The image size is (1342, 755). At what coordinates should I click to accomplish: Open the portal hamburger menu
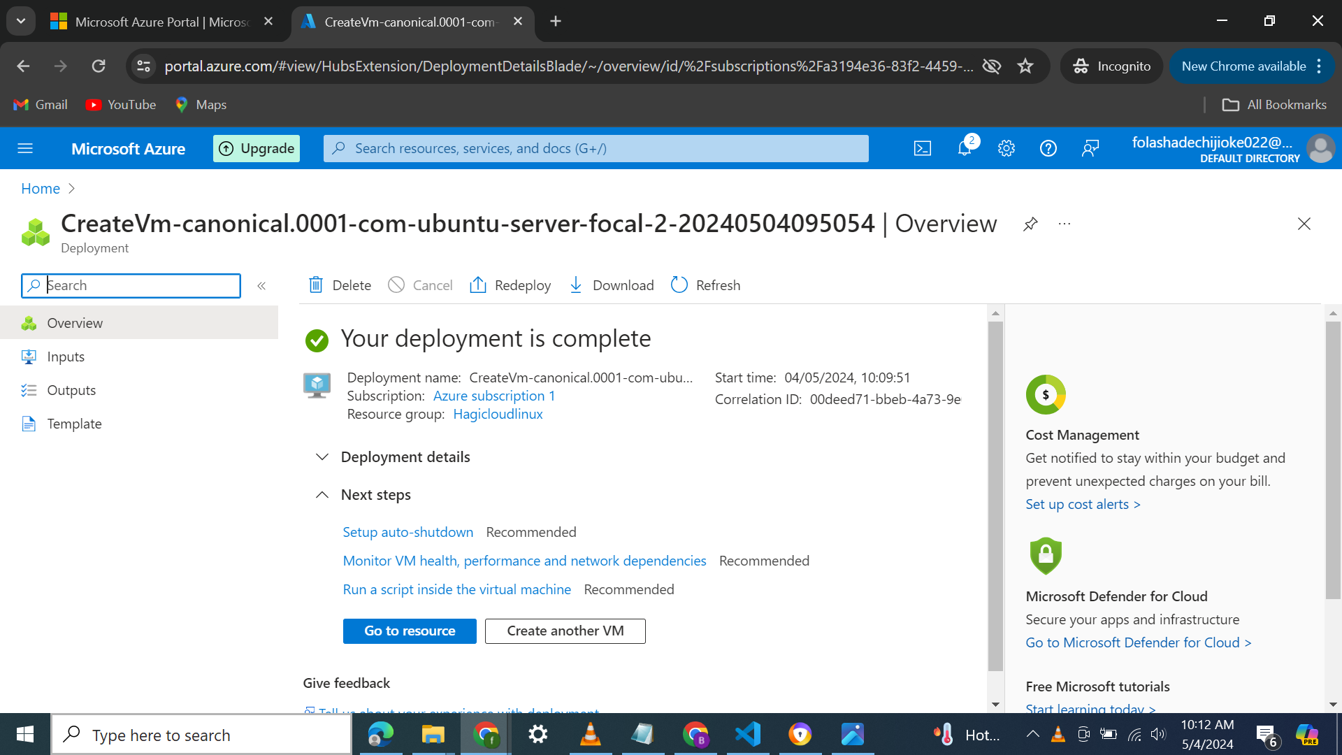coord(25,148)
